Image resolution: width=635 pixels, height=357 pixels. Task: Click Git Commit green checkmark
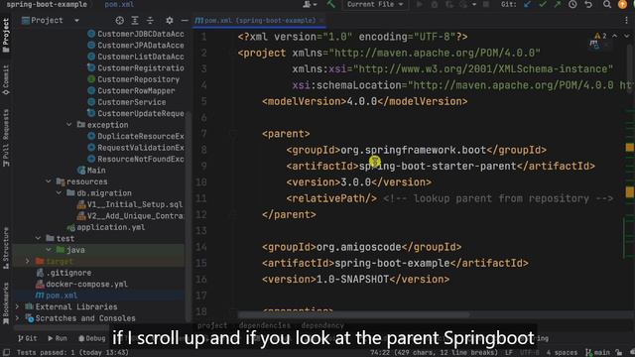pos(543,4)
